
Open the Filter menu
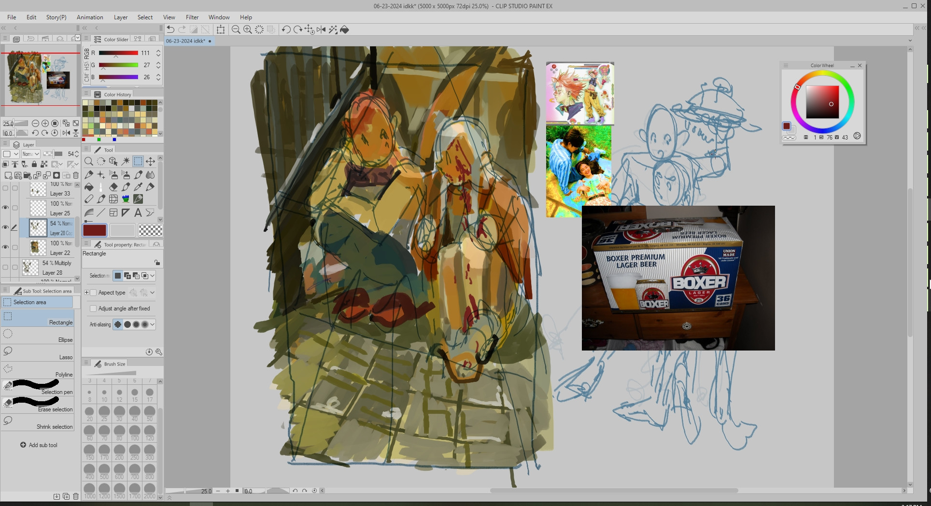(192, 17)
